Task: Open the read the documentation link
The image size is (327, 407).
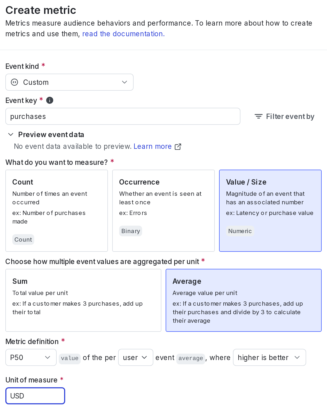Action: [x=123, y=34]
